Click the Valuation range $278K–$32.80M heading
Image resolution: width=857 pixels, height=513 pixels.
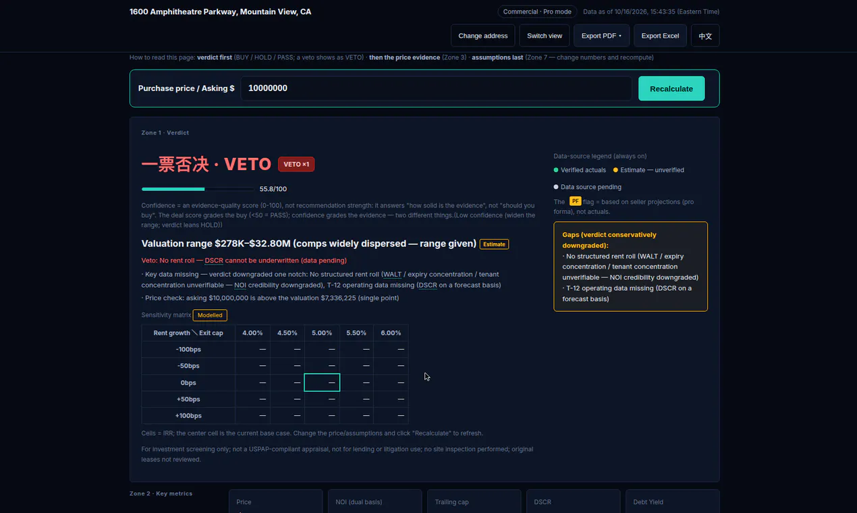click(309, 244)
